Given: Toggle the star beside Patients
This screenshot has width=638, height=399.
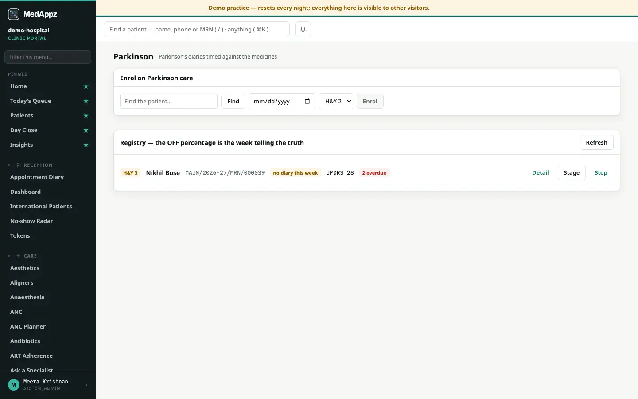Looking at the screenshot, I should 86,116.
